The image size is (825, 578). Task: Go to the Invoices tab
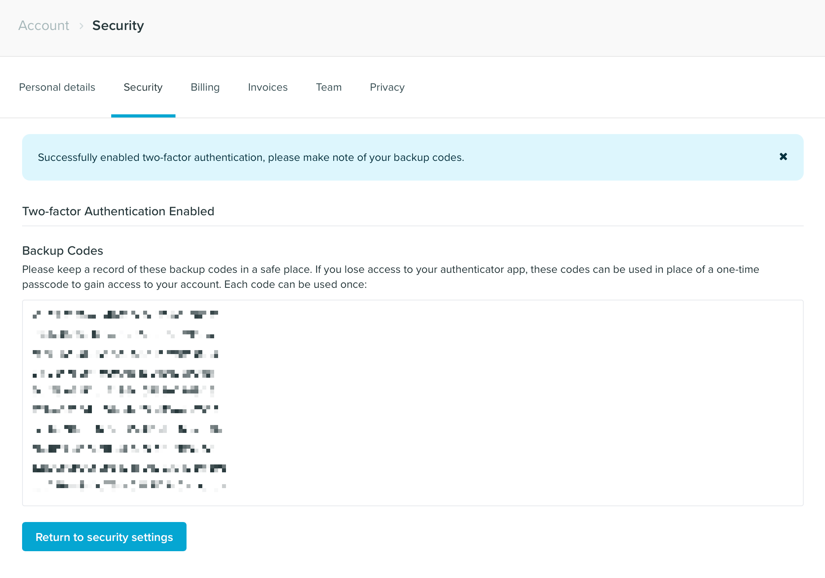click(268, 87)
